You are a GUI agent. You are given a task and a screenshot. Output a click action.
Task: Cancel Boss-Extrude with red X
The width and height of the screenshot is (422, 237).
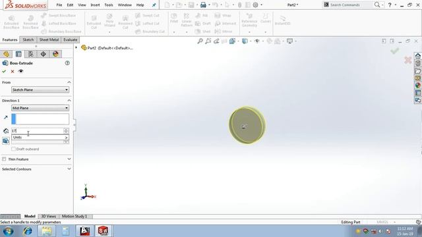[13, 71]
